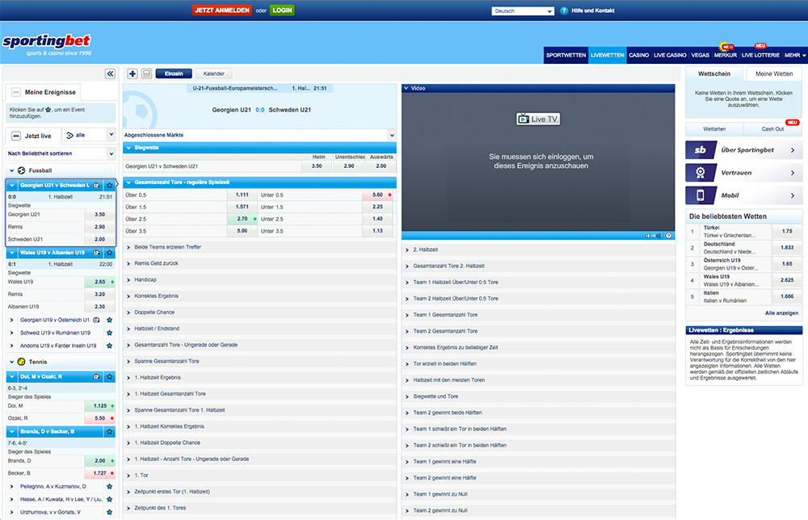Open the Deutsch language dropdown

pos(523,10)
